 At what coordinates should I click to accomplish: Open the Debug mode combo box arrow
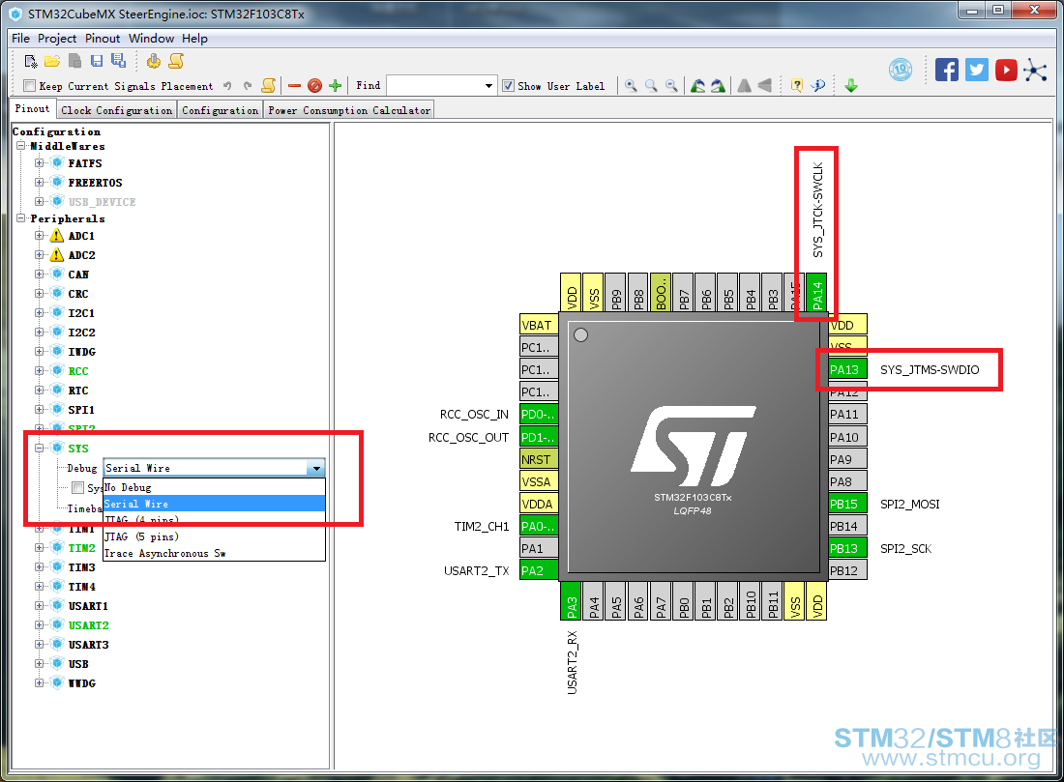point(316,468)
